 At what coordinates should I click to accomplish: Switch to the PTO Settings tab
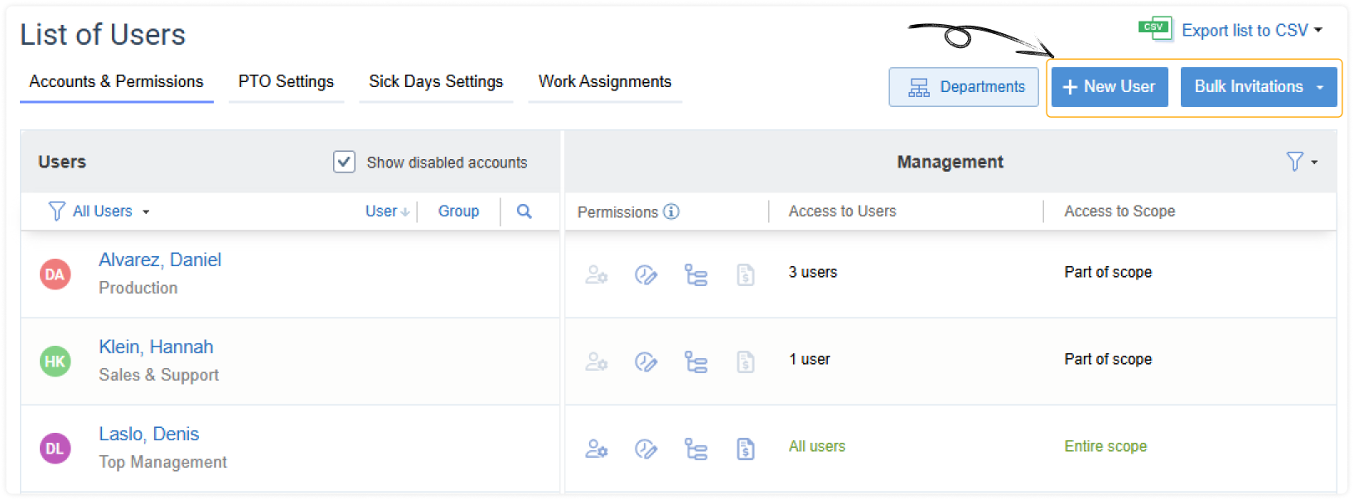[286, 81]
